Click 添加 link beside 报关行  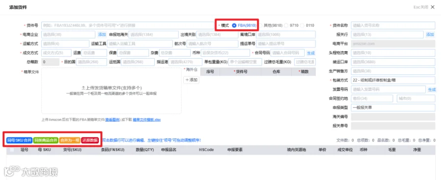pyautogui.click(x=430, y=35)
